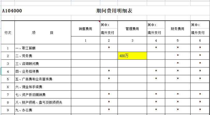The height and width of the screenshot is (115, 210).
Task: Select the A104000 form code cell
Action: coord(12,11)
